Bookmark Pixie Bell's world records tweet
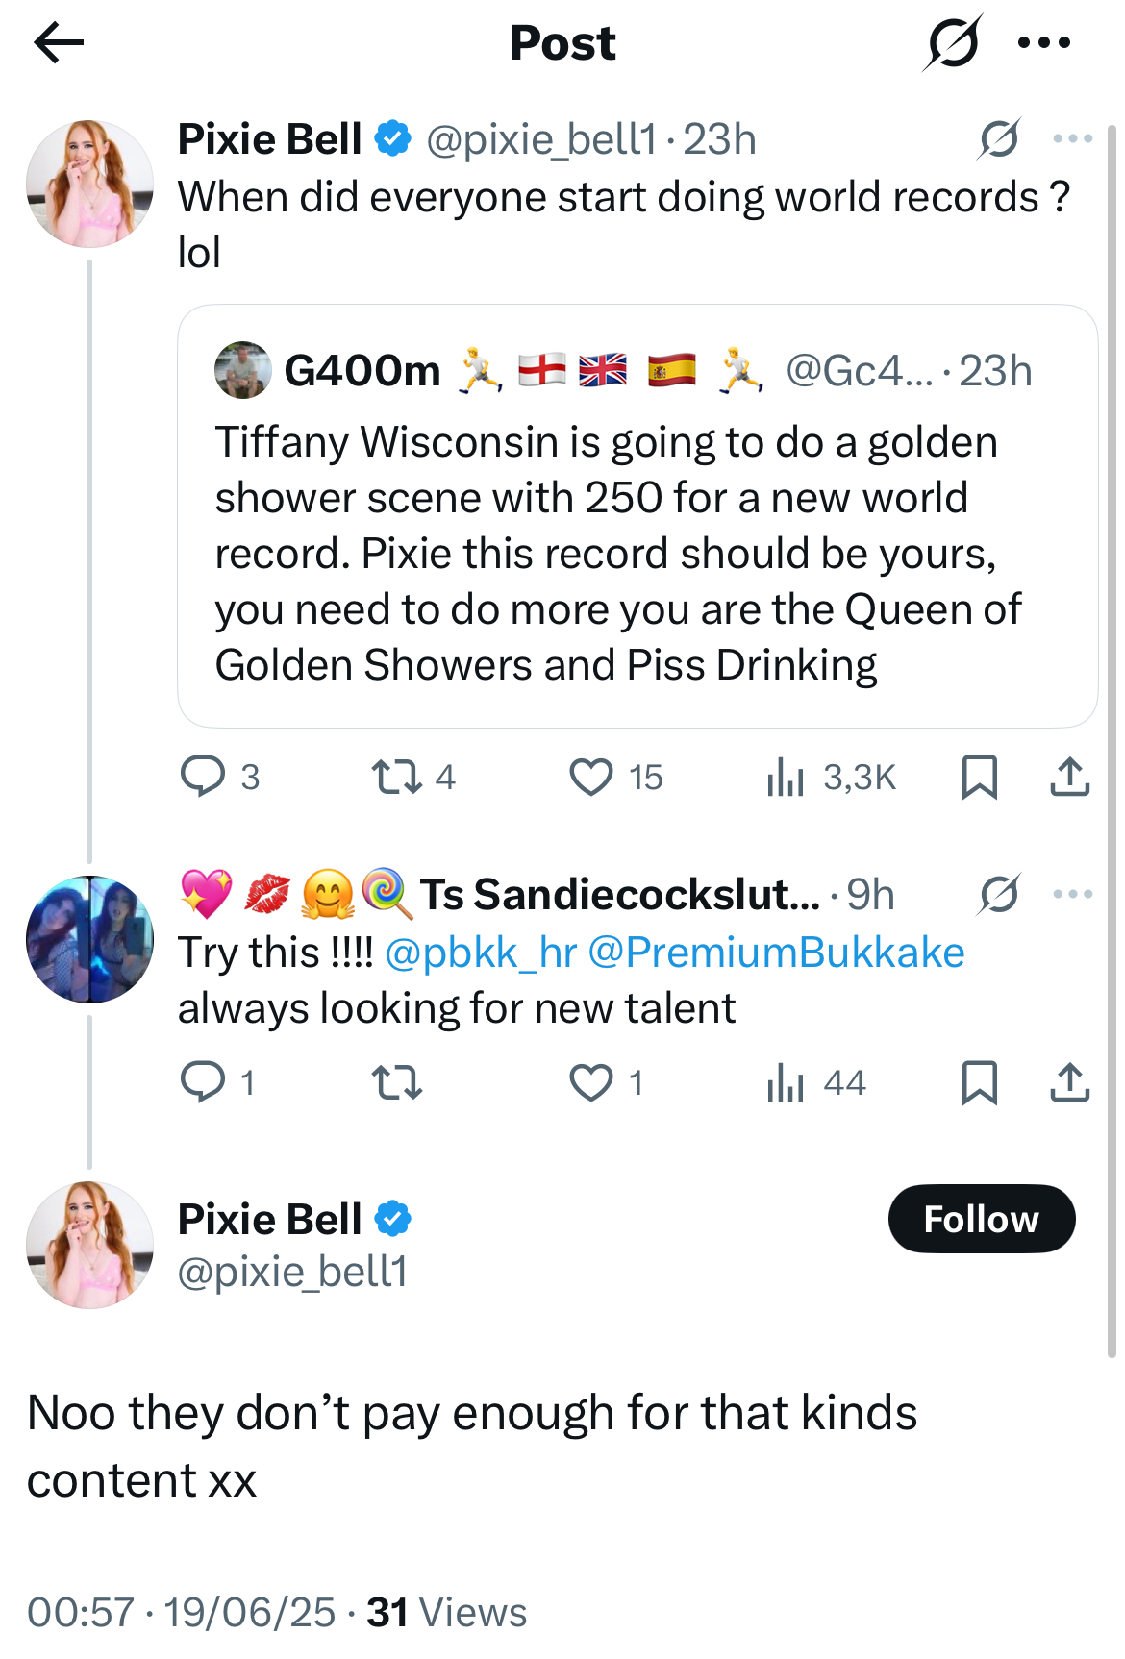The height and width of the screenshot is (1659, 1125). click(x=979, y=777)
